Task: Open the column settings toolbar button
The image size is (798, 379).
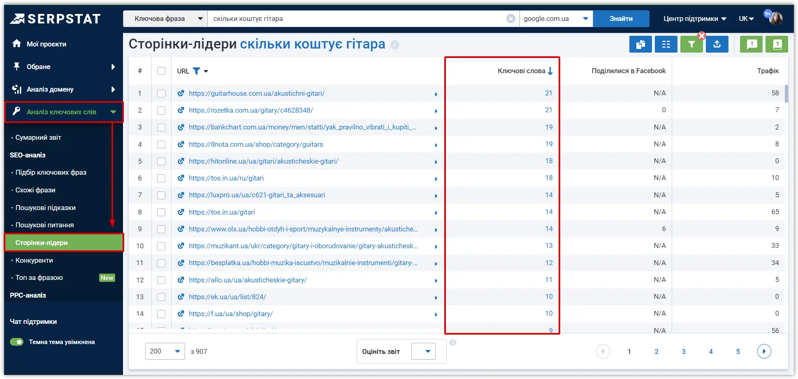Action: (666, 44)
